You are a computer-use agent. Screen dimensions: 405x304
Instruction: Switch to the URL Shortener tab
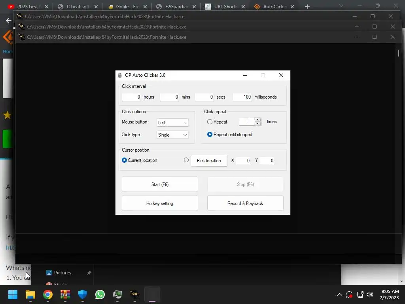pos(225,7)
